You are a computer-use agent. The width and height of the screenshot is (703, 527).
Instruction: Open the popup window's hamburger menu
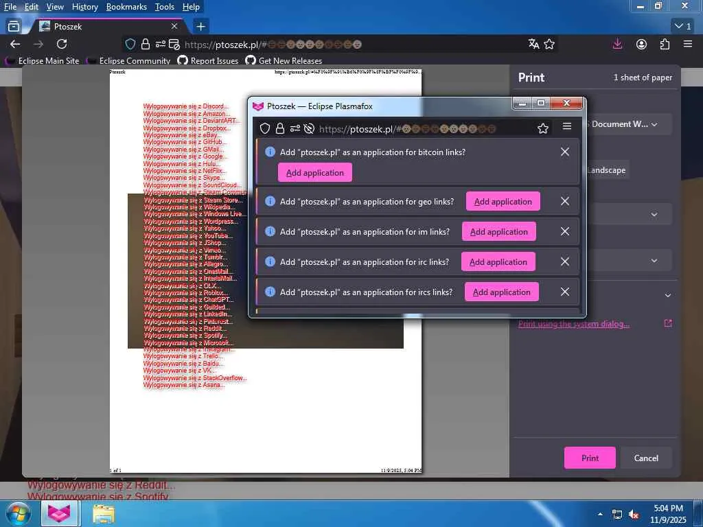tap(566, 127)
